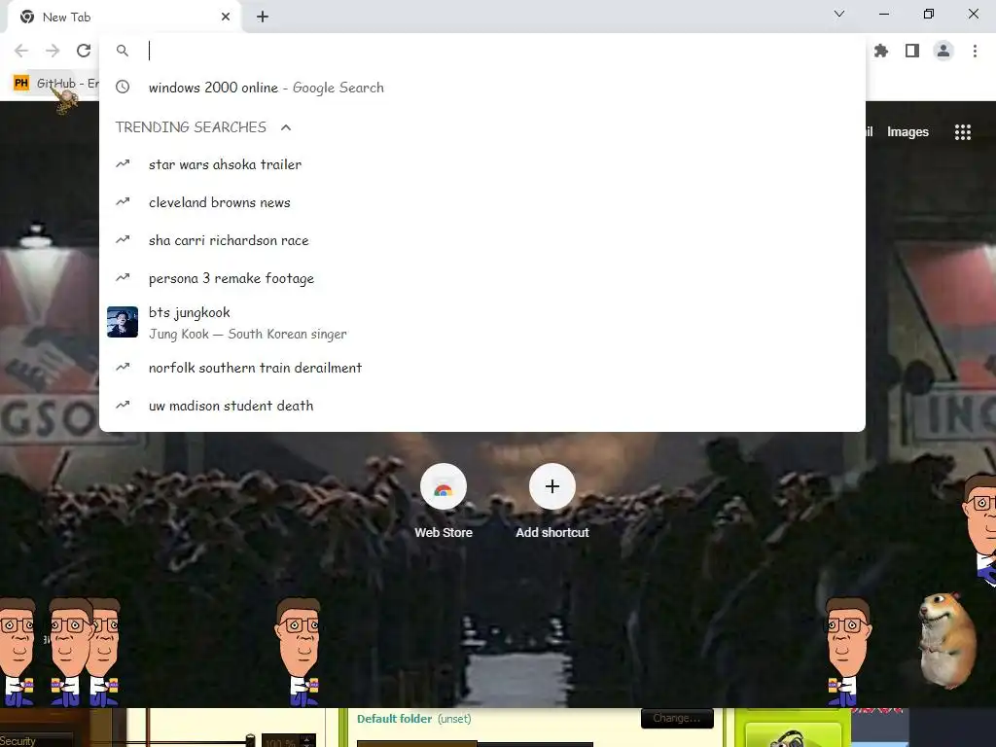Click the Security label at bottom left
996x747 pixels.
[x=18, y=741]
